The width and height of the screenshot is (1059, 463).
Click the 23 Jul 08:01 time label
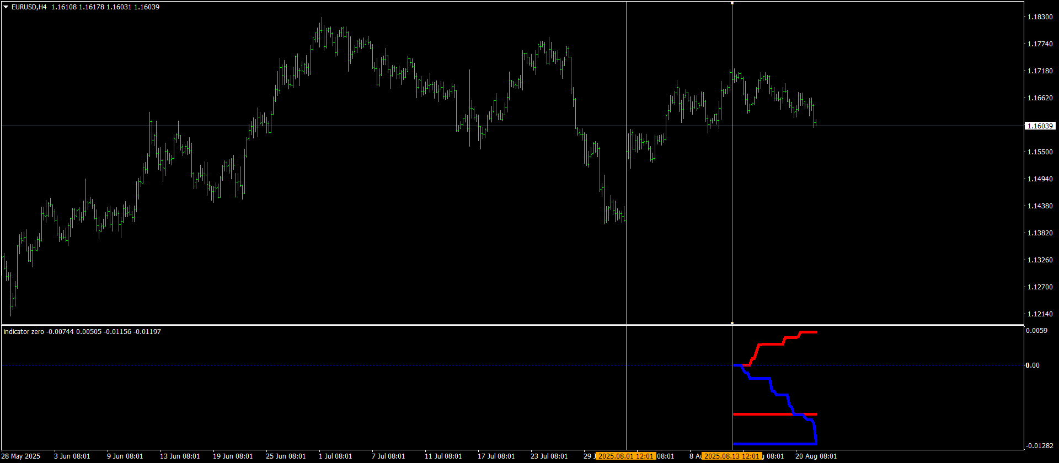[549, 456]
